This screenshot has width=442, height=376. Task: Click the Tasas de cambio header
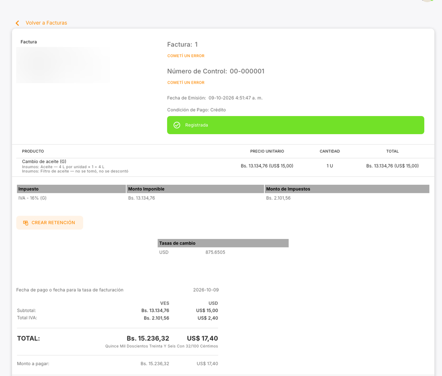(x=223, y=243)
